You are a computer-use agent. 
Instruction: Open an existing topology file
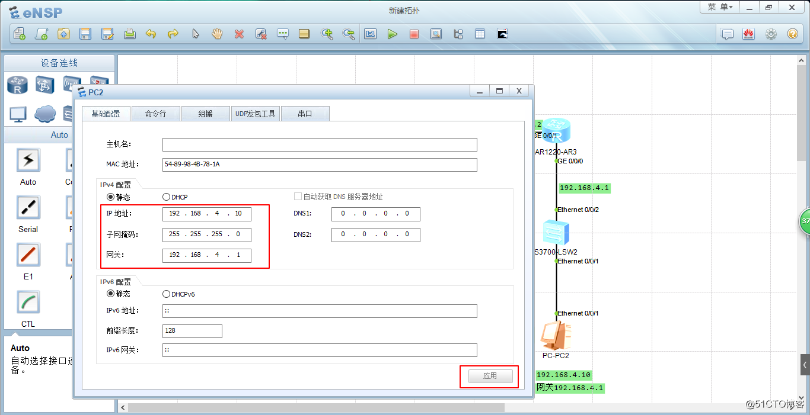(63, 34)
